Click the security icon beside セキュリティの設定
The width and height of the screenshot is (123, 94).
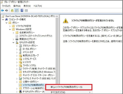click(x=17, y=43)
